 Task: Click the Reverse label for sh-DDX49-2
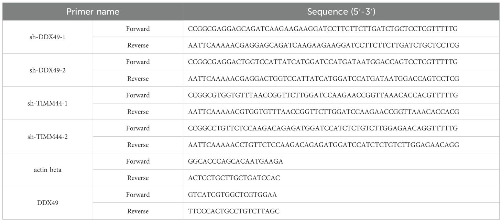[138, 79]
